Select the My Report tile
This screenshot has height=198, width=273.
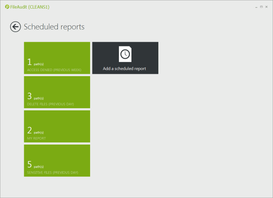click(57, 126)
